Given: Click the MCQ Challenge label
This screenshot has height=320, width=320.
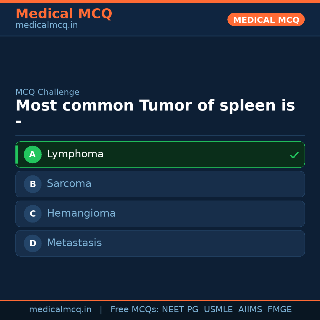Looking at the screenshot, I should pos(47,92).
